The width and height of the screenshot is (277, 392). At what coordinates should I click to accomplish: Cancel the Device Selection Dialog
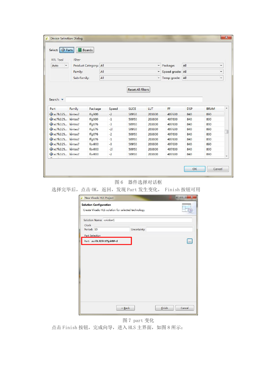coord(218,169)
